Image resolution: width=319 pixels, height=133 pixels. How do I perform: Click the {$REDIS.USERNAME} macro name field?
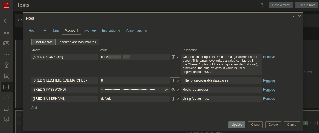pyautogui.click(x=65, y=99)
